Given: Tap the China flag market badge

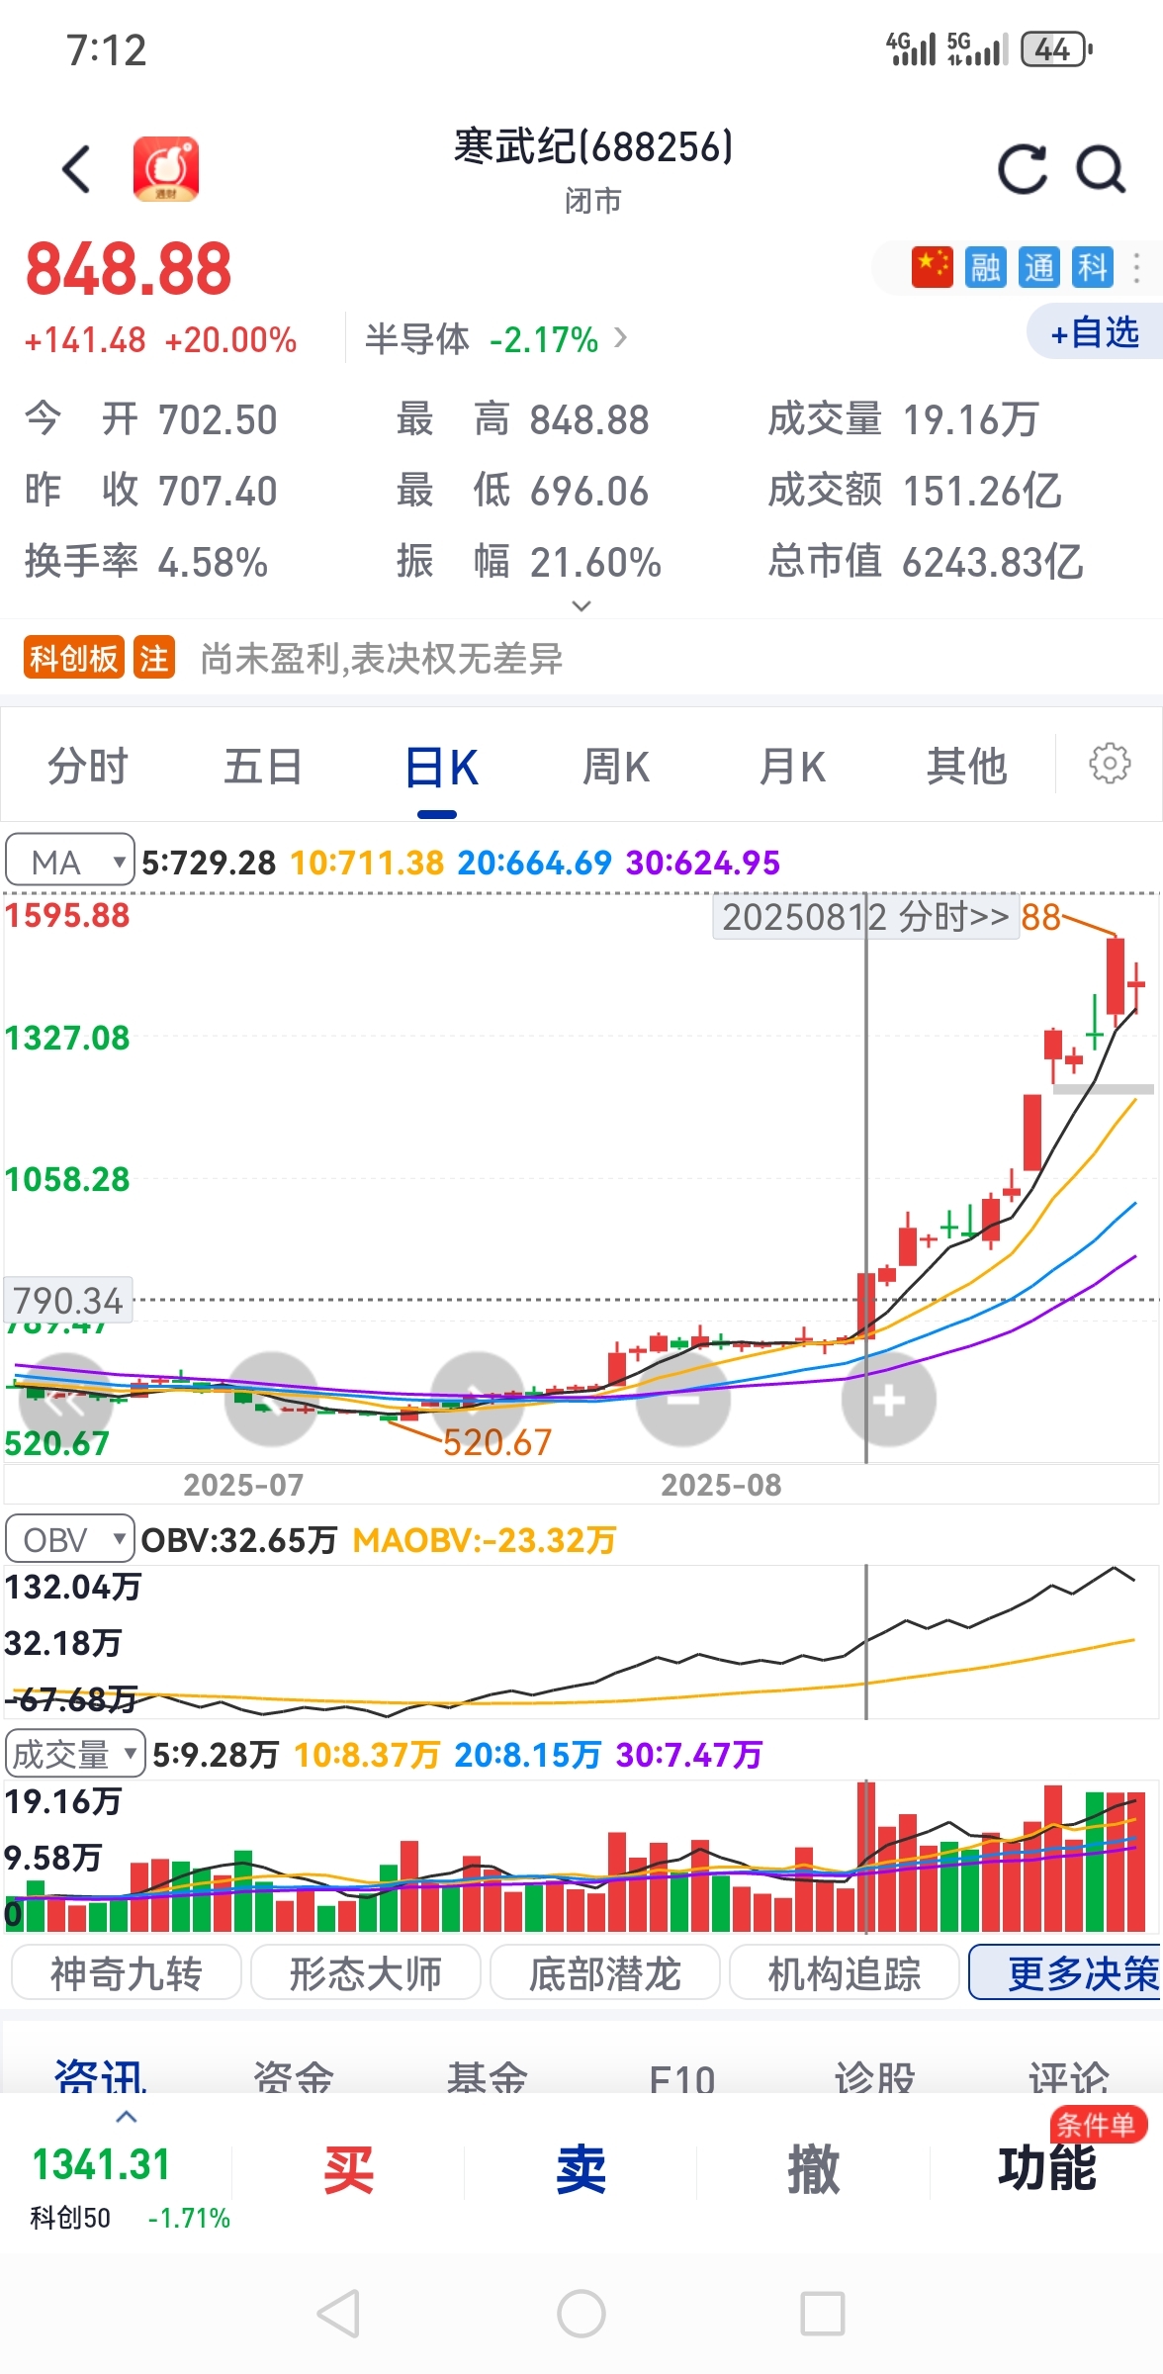Looking at the screenshot, I should click(x=932, y=267).
